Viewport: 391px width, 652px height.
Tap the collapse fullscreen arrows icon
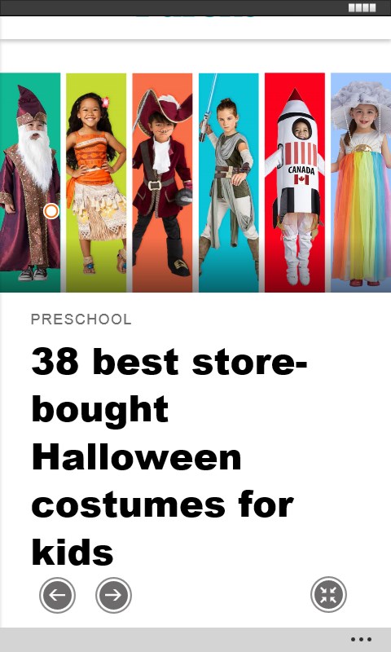coord(328,595)
